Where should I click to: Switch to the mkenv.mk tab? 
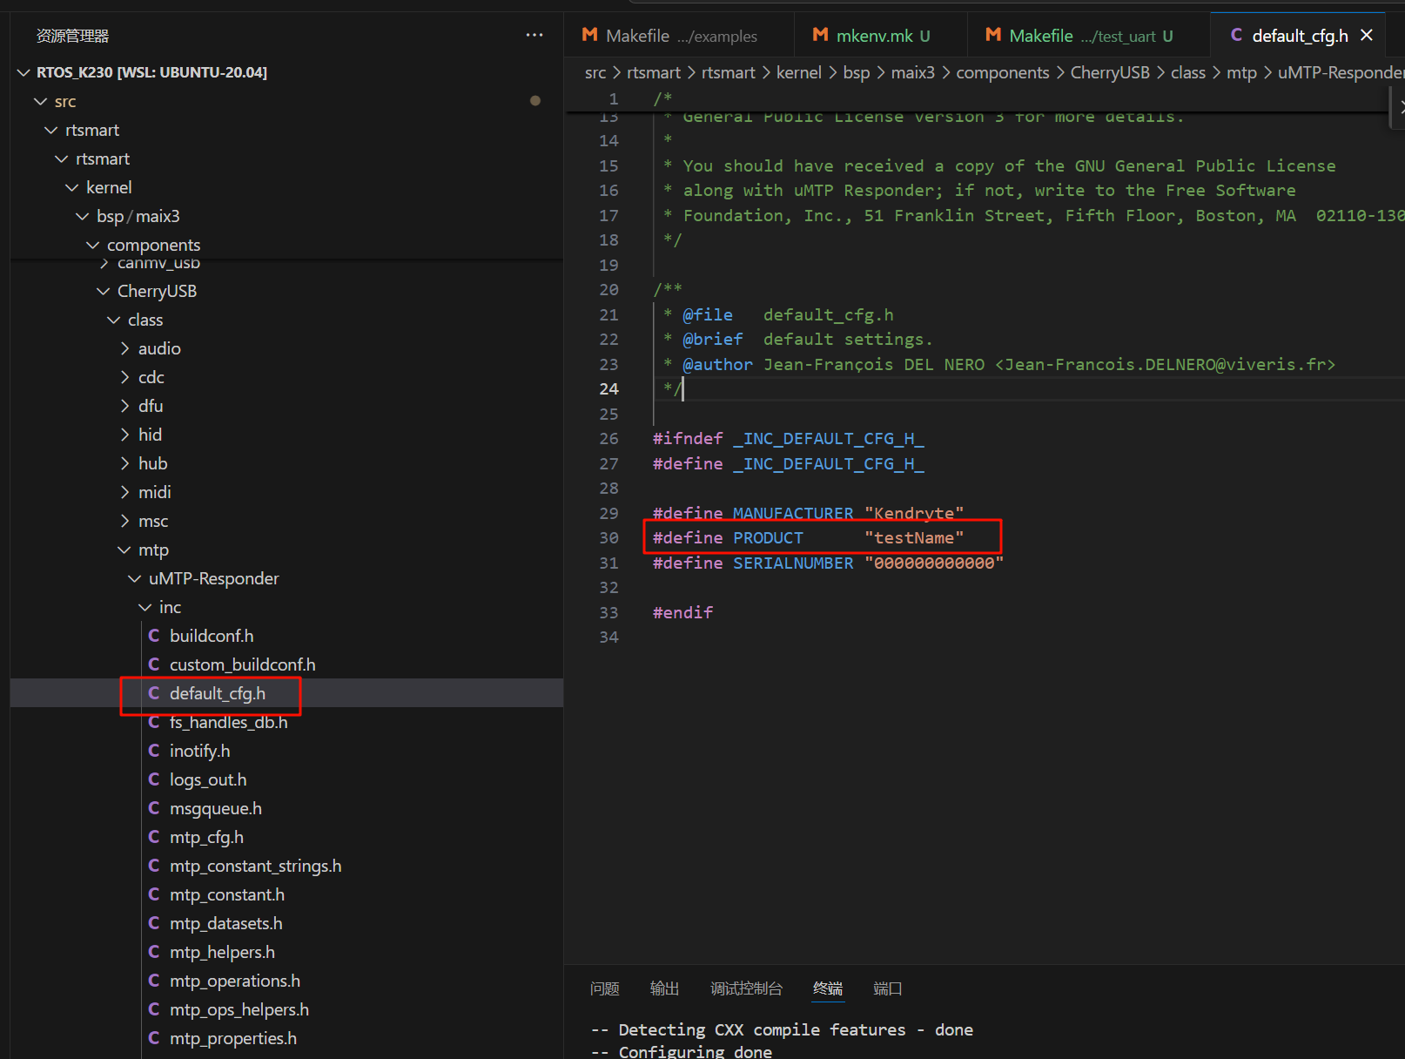881,36
